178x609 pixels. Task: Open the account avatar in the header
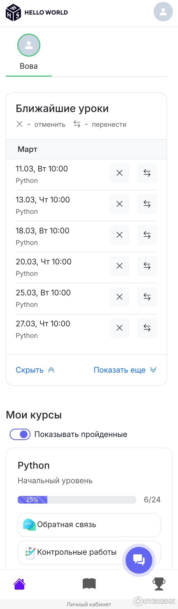163,12
